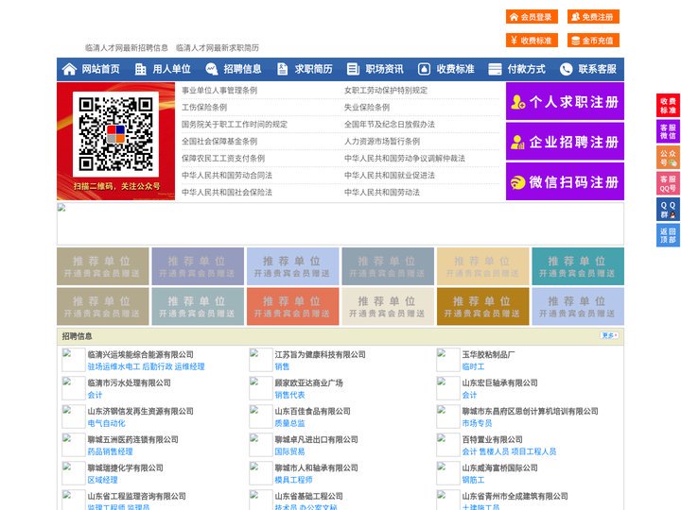Click the home icon beside 网站首页
The height and width of the screenshot is (510, 681).
point(69,69)
